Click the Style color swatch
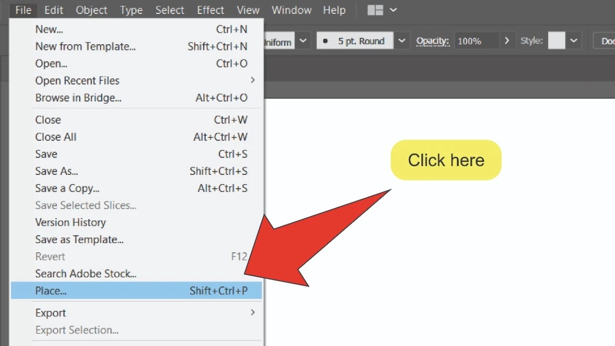 556,41
